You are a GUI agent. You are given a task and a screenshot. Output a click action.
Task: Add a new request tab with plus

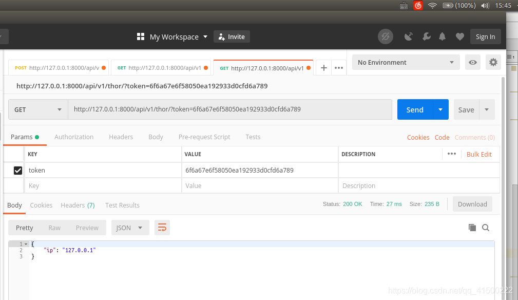(324, 68)
